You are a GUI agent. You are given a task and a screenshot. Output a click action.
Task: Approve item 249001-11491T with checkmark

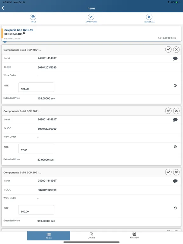coord(168,111)
